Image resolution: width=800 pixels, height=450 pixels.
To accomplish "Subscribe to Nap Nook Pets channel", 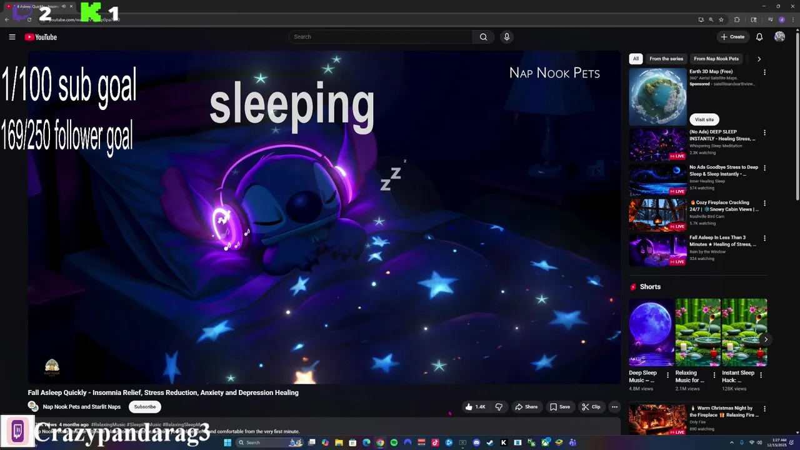I will 144,407.
